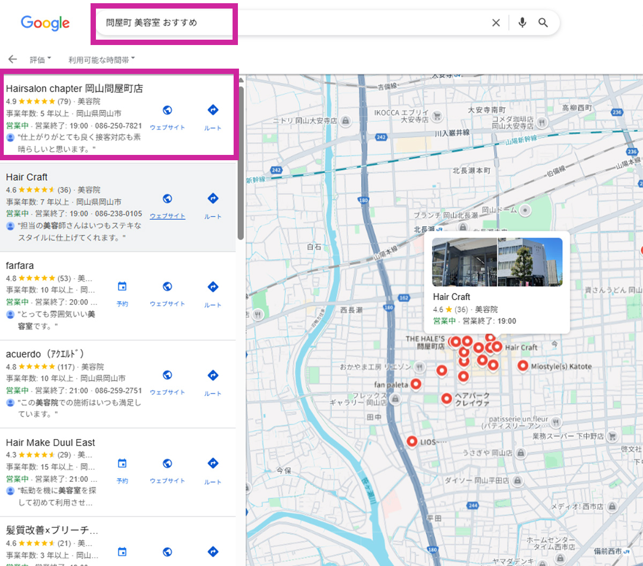Get route to Hair Make Duul East
This screenshot has height=566, width=643.
[x=213, y=464]
